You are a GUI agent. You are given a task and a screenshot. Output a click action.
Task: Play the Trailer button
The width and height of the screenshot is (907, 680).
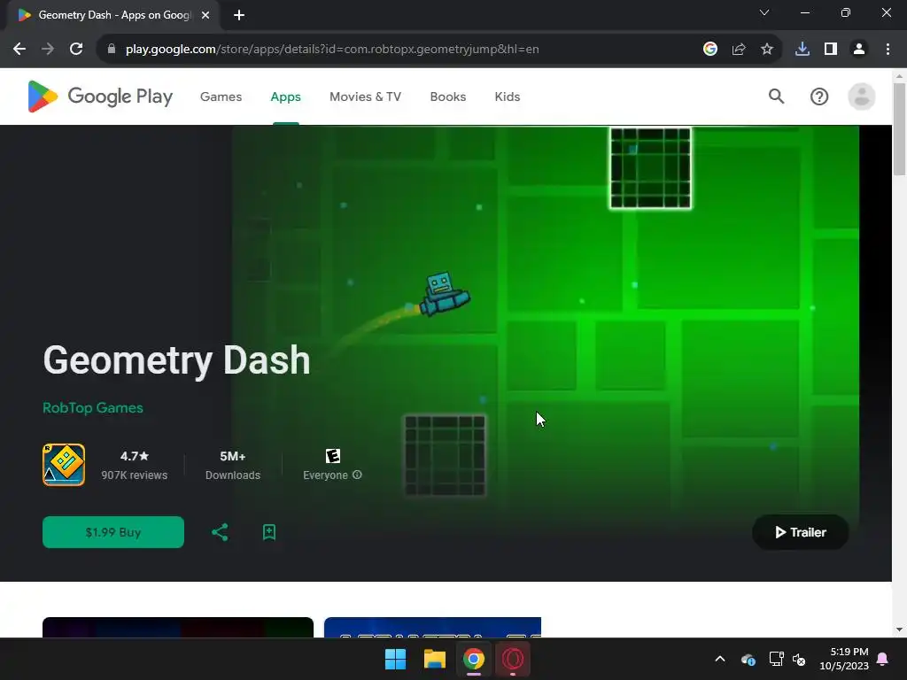(801, 532)
